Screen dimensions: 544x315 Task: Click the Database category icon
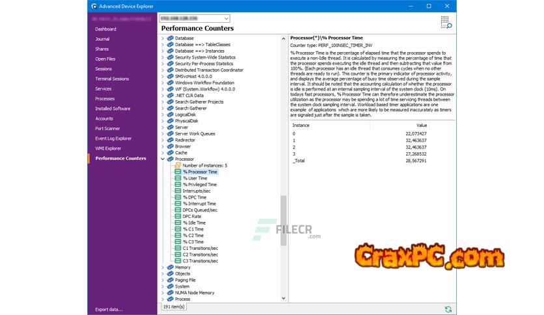[x=170, y=38]
